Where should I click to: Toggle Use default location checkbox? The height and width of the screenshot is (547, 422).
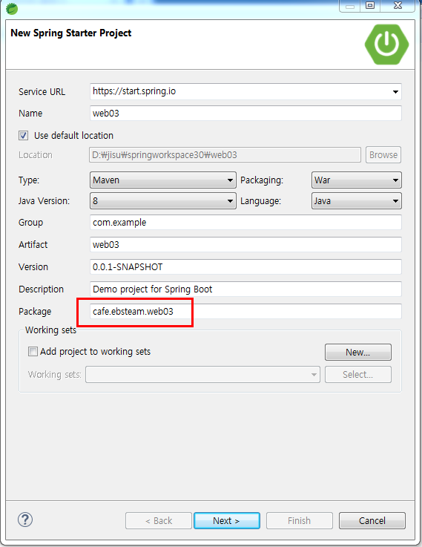23,135
